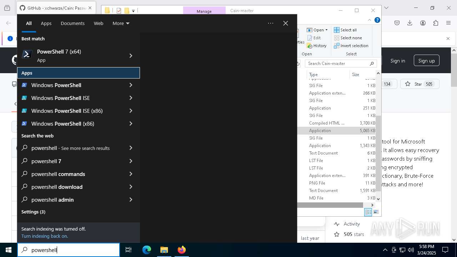Screen dimensions: 457x257
Task: Expand PowerShell 7 (x64) details arrow
Action: pos(131,56)
